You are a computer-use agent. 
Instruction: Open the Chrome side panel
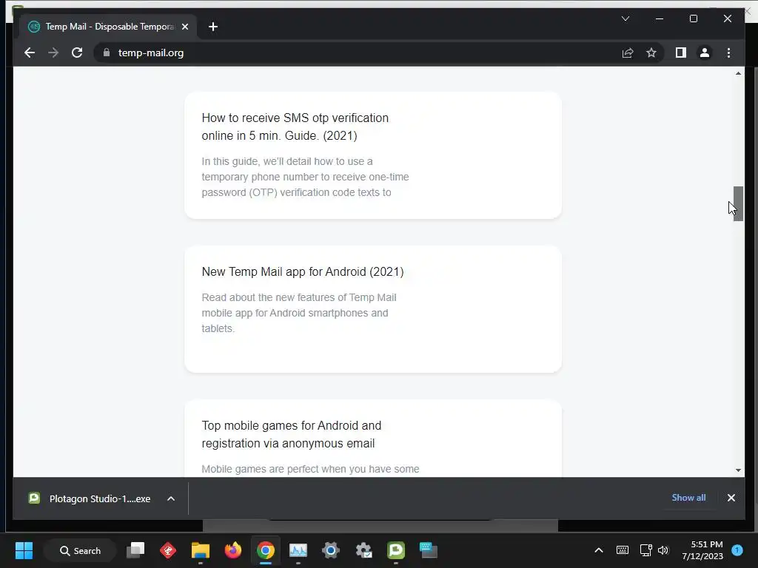pyautogui.click(x=681, y=53)
